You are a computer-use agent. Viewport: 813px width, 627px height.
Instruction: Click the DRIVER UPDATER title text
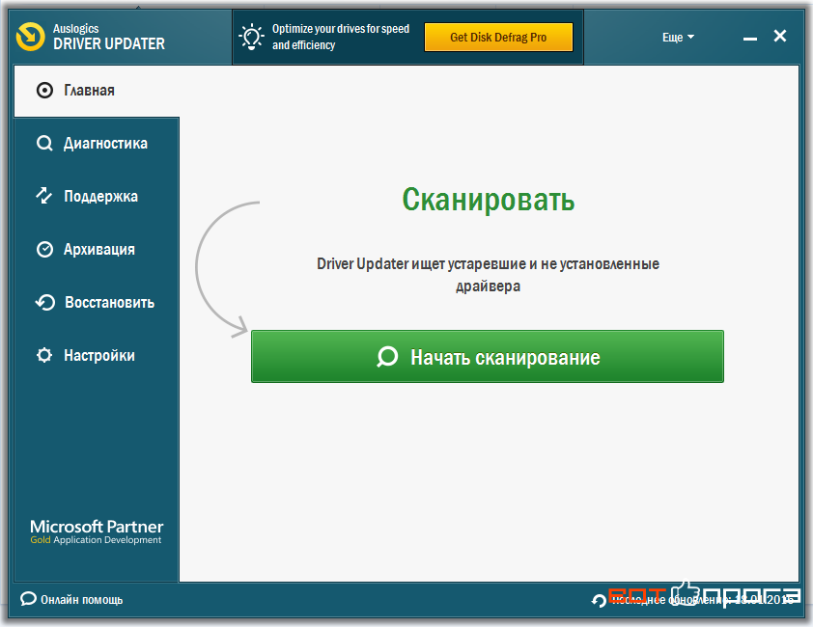tap(109, 44)
